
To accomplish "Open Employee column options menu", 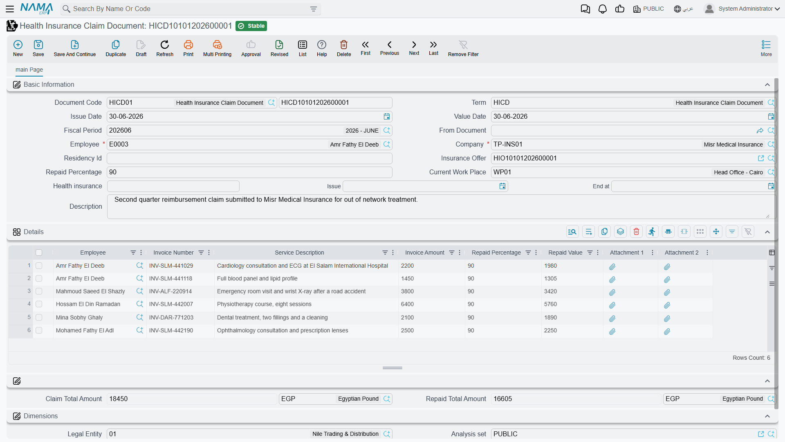I will (141, 253).
